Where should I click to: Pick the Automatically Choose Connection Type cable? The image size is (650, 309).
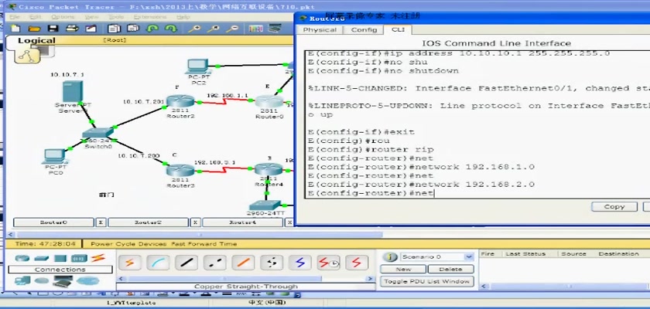coord(130,262)
